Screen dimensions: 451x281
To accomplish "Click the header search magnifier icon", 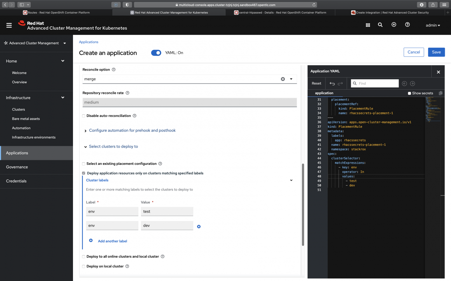I will pos(380,25).
